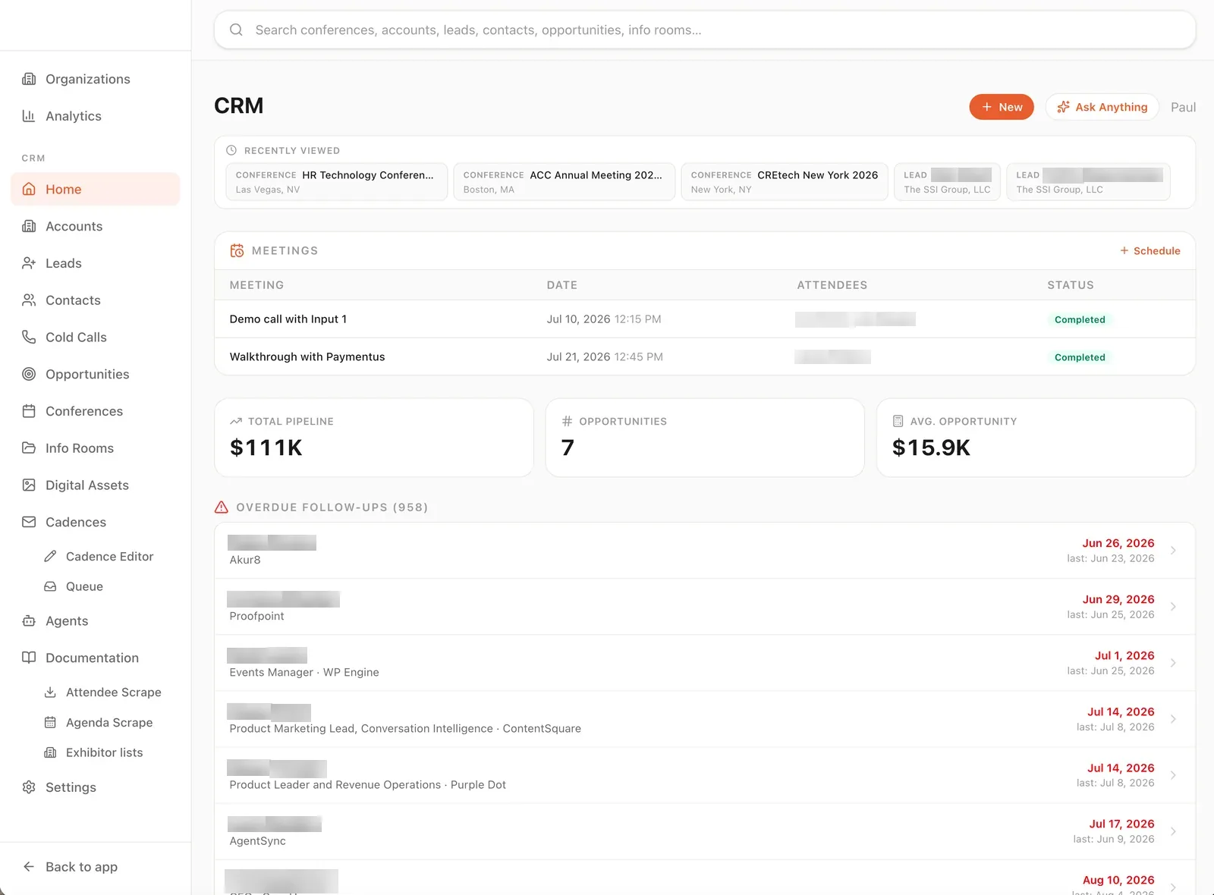Expand the AgentSync follow-up chevron
Viewport: 1214px width, 895px height.
pos(1173,831)
